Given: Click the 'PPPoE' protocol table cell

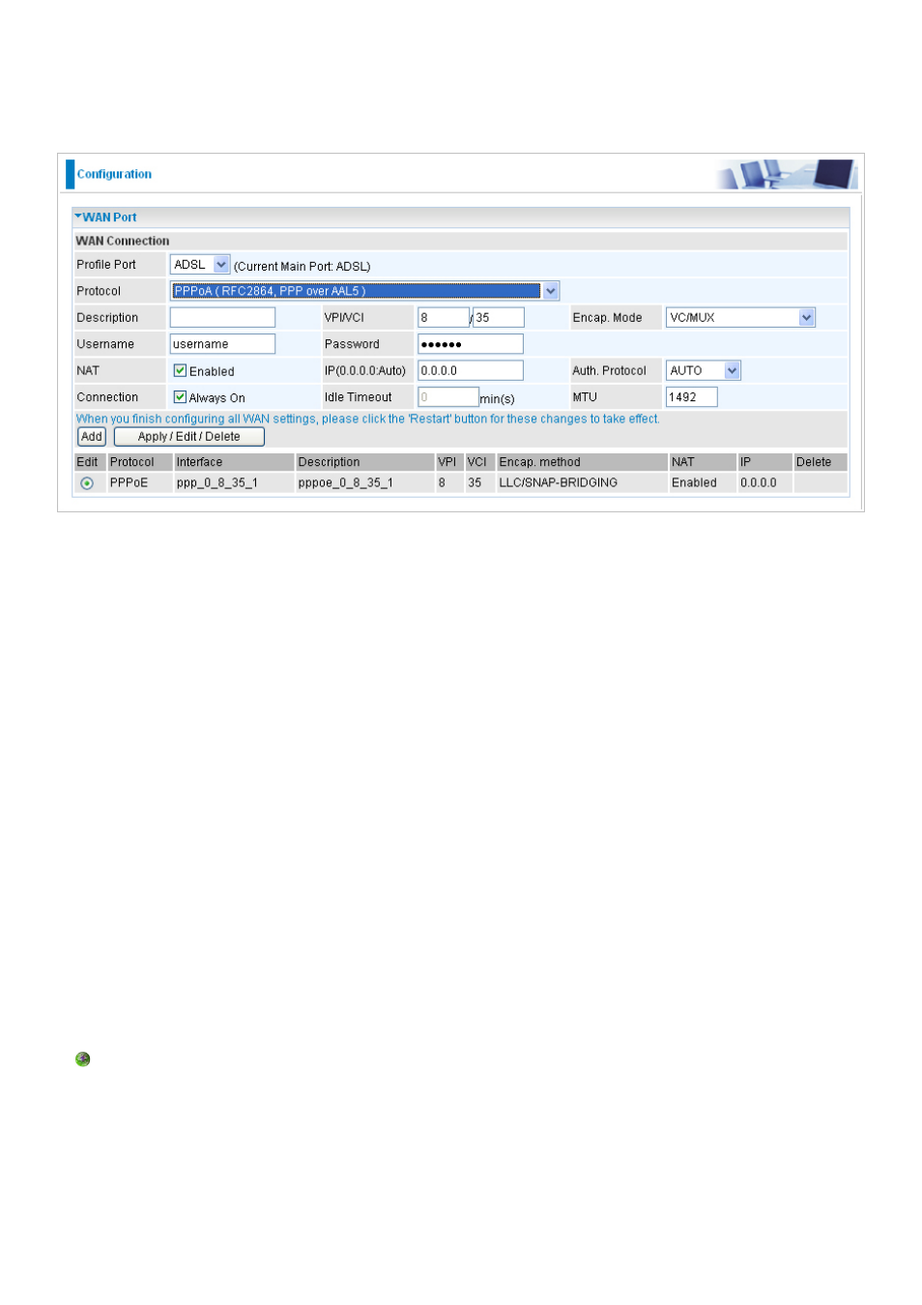Looking at the screenshot, I should pyautogui.click(x=139, y=483).
